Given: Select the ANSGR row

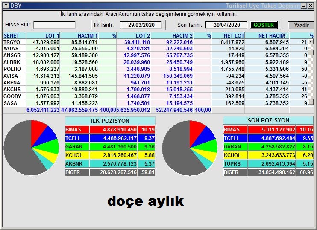Looking at the screenshot, I should click(155, 55).
